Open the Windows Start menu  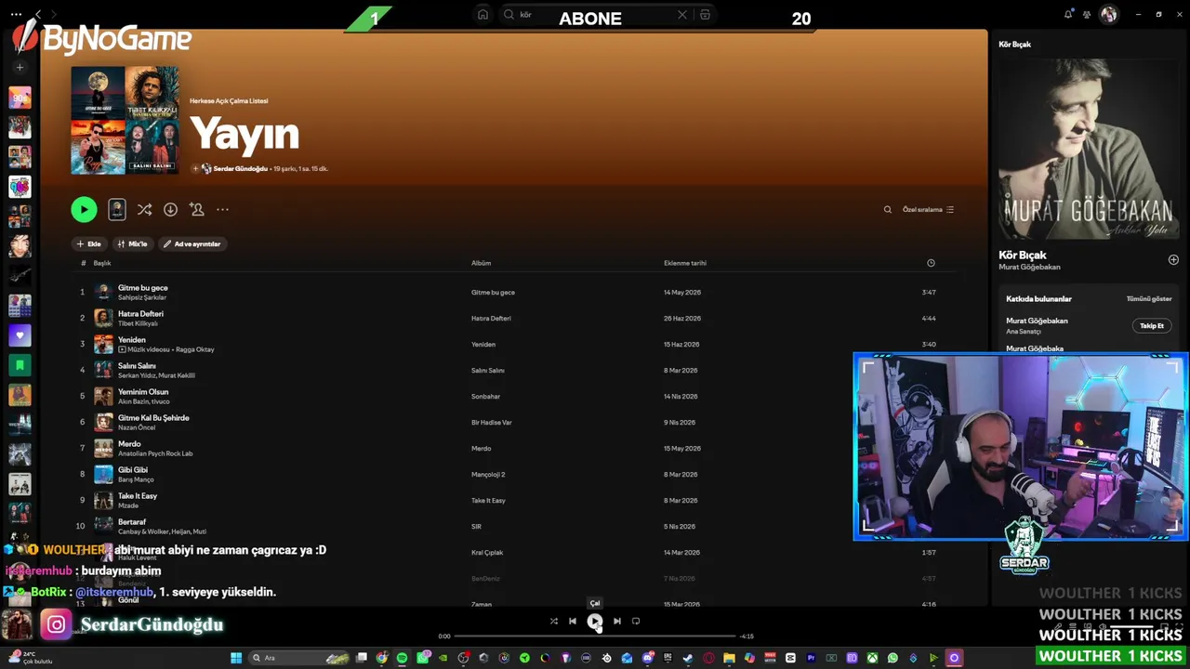(236, 658)
